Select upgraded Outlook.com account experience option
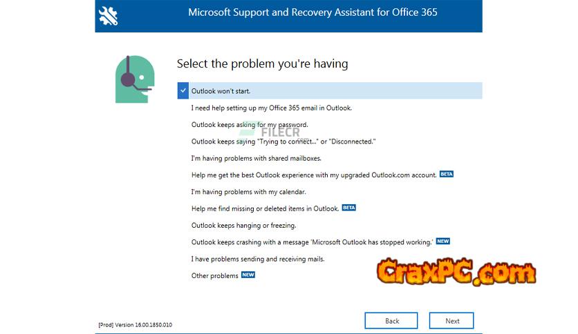The image size is (578, 334). [314, 175]
